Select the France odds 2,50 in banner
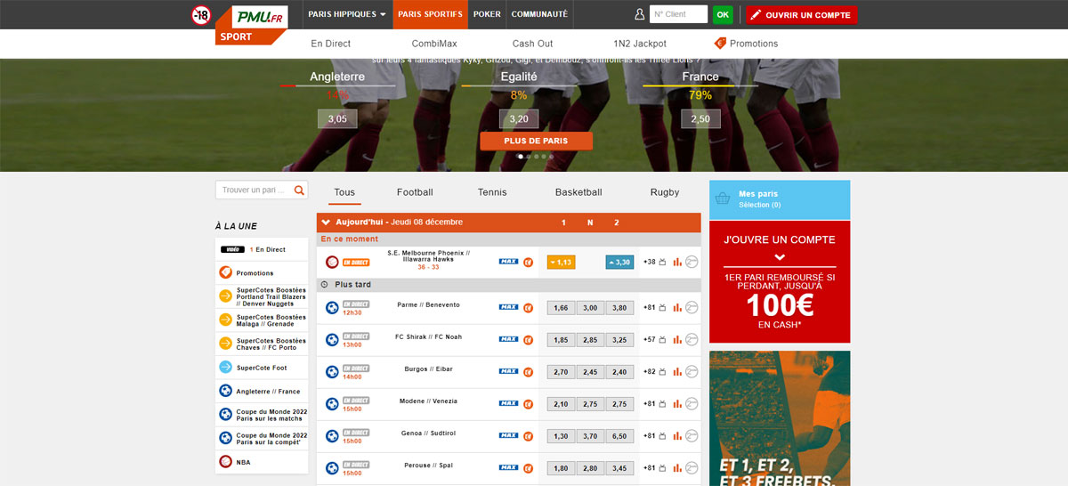This screenshot has height=486, width=1068. tap(700, 118)
